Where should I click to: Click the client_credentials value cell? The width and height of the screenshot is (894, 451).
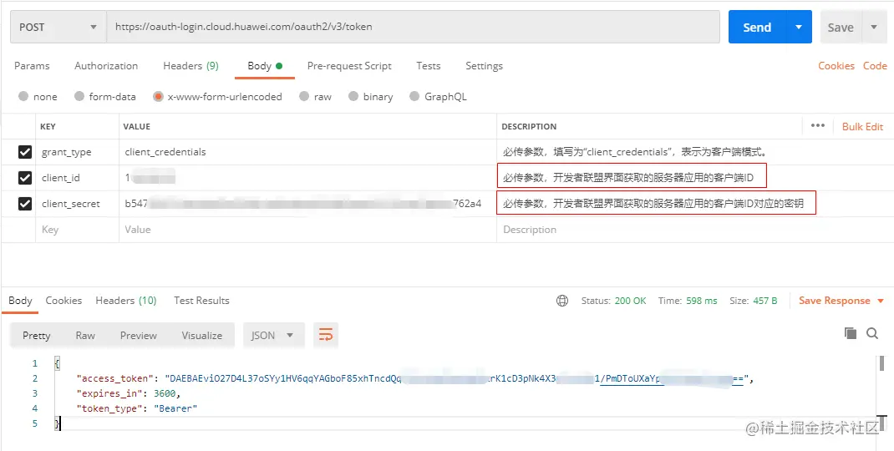pos(307,152)
